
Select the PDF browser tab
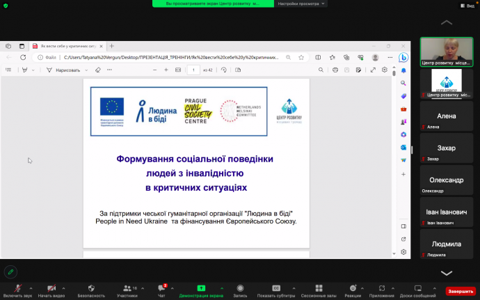tap(67, 46)
